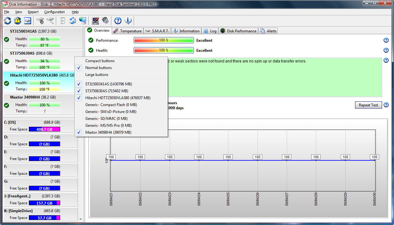Check Generic- SM/xD-Picture (0 MB)
The width and height of the screenshot is (394, 225).
(121, 112)
